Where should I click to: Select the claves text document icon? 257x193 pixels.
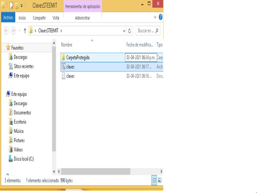point(63,76)
